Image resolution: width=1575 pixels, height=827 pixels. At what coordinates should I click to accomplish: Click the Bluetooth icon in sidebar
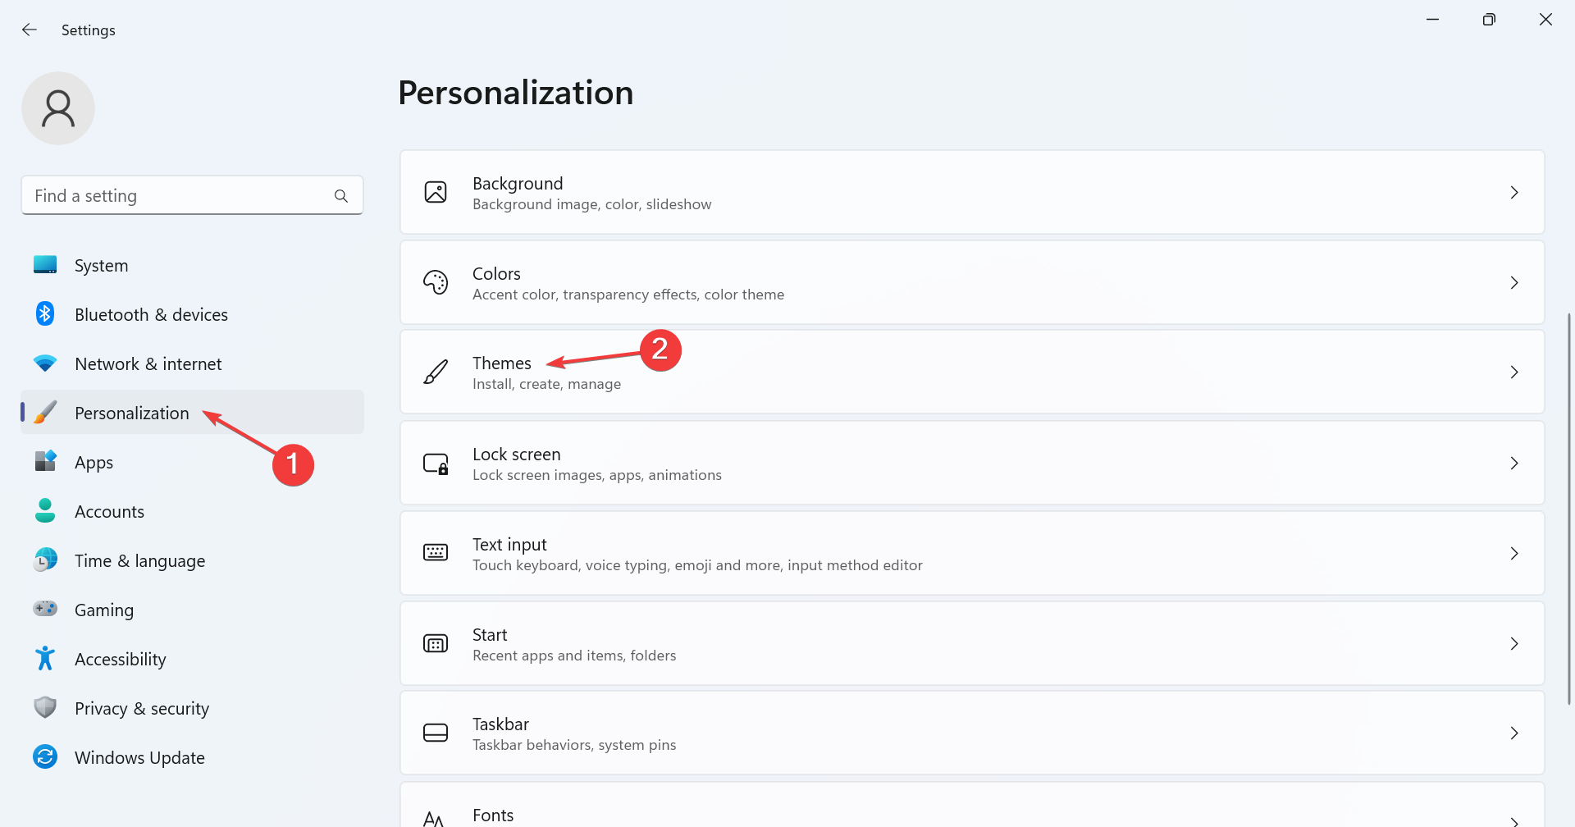[45, 314]
